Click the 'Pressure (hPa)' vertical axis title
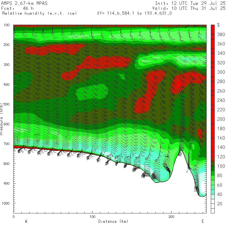The height and width of the screenshot is (227, 227). [2, 119]
